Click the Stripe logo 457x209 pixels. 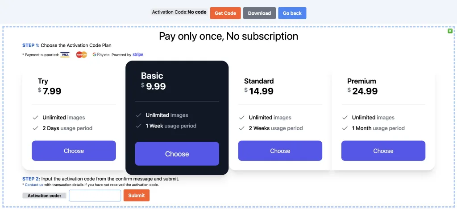click(138, 55)
